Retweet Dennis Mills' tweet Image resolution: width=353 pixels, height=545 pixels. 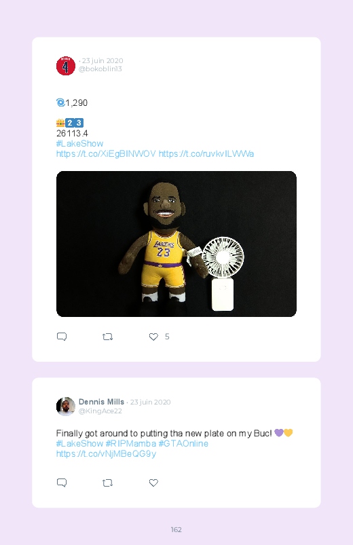[x=107, y=483]
